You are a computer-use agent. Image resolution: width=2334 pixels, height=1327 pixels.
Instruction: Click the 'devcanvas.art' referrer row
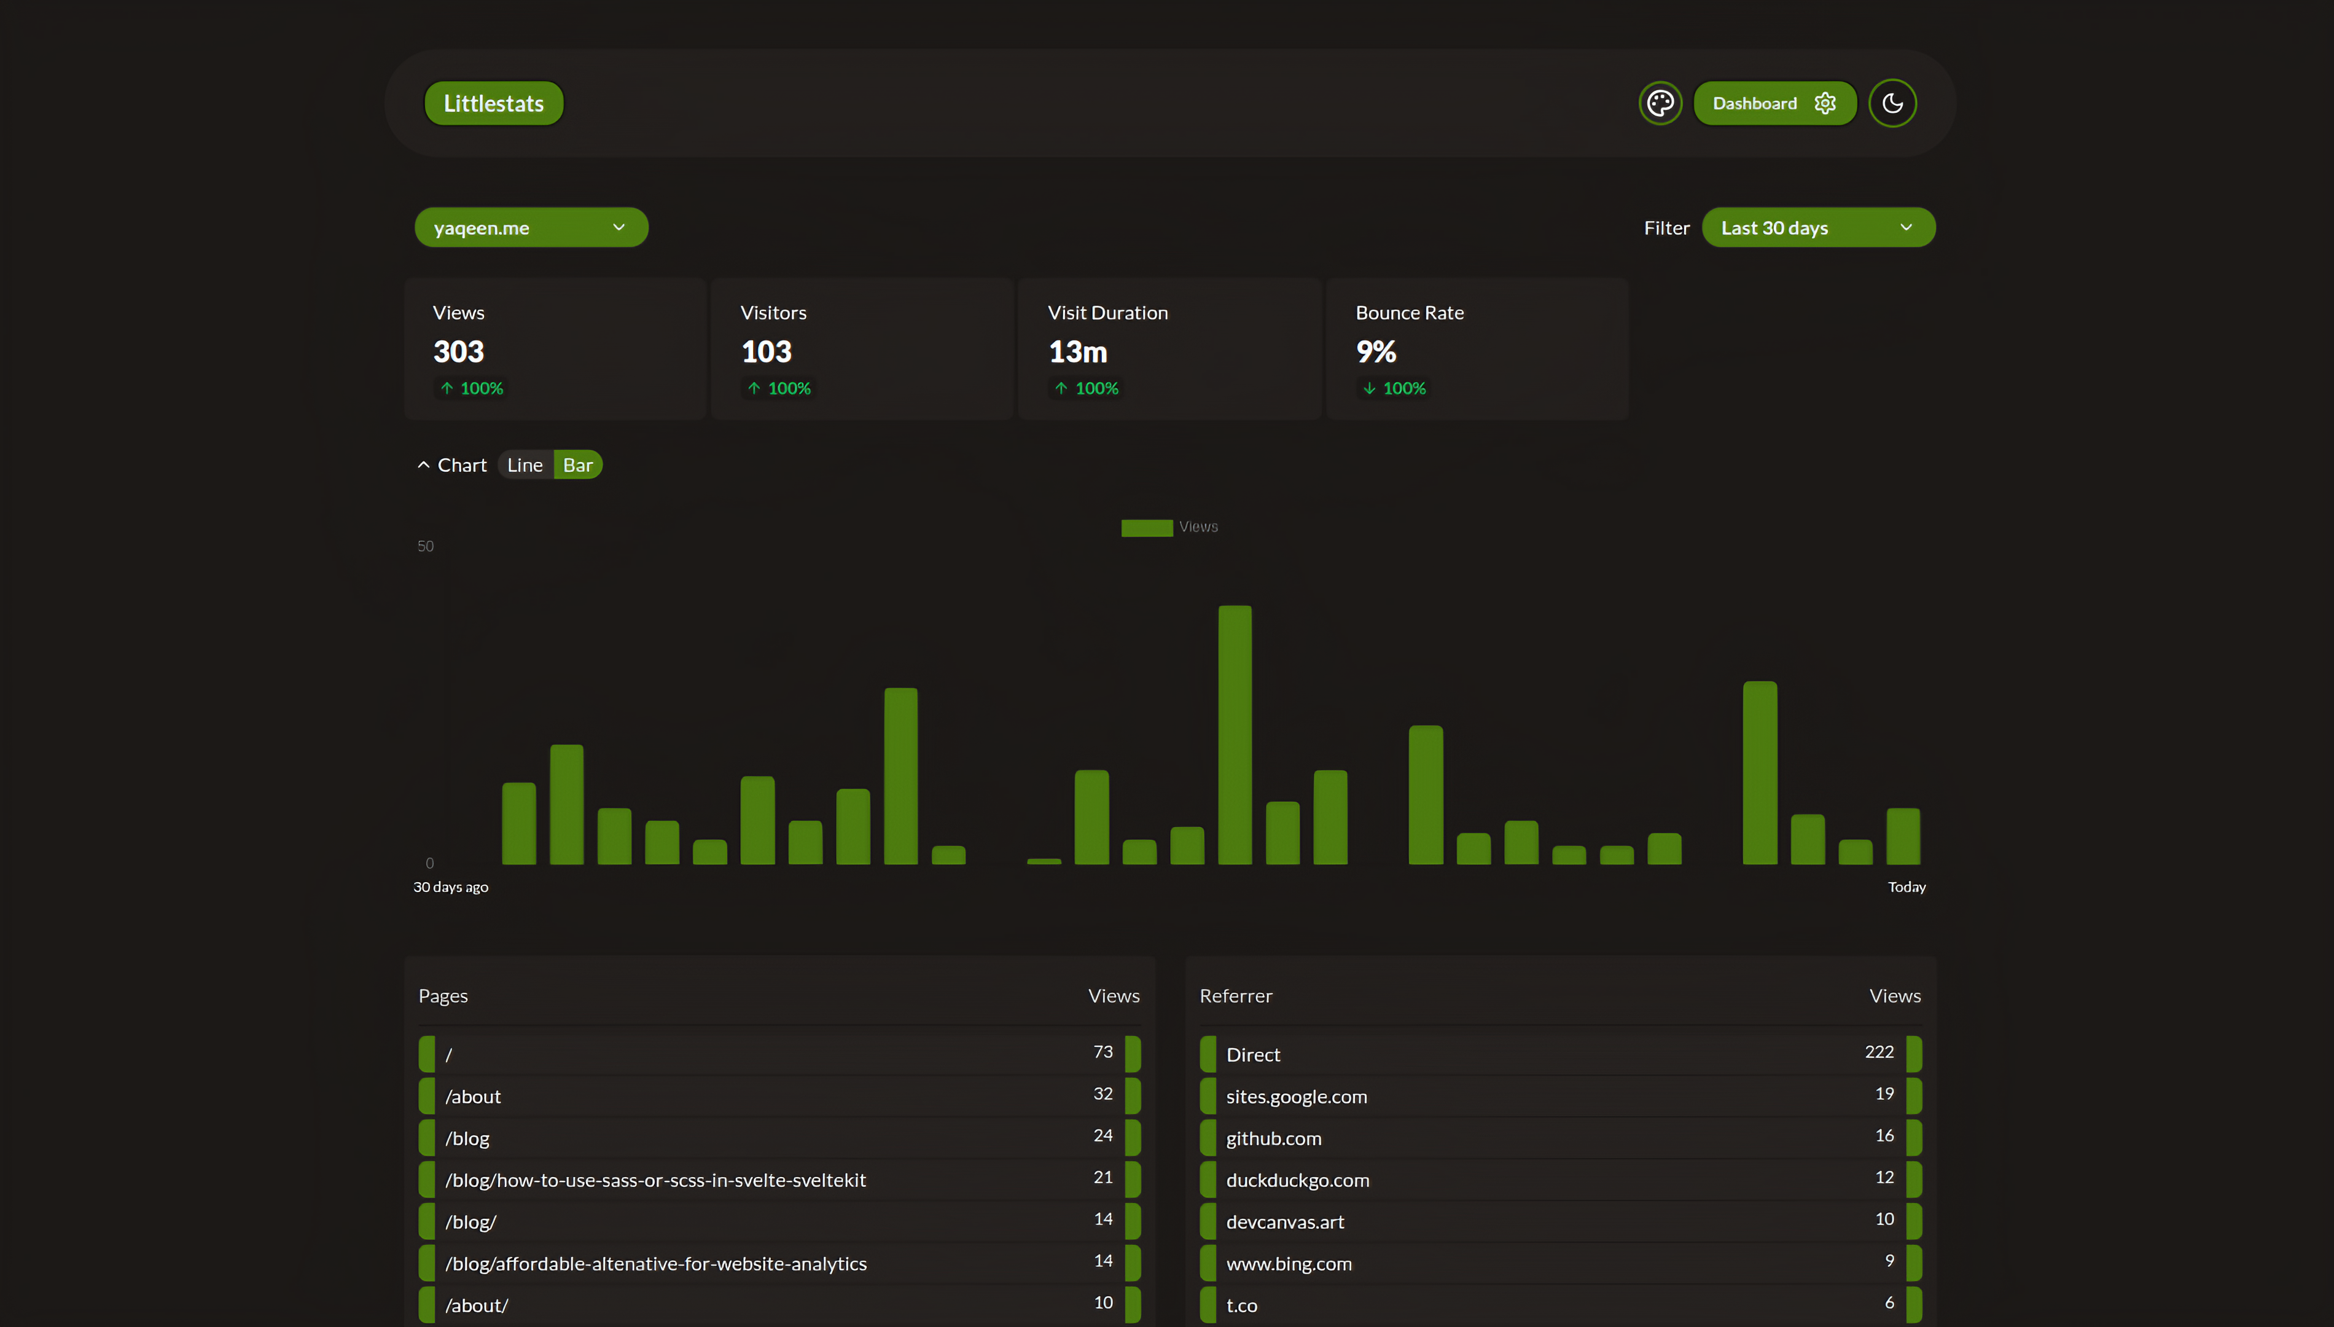tap(1561, 1222)
